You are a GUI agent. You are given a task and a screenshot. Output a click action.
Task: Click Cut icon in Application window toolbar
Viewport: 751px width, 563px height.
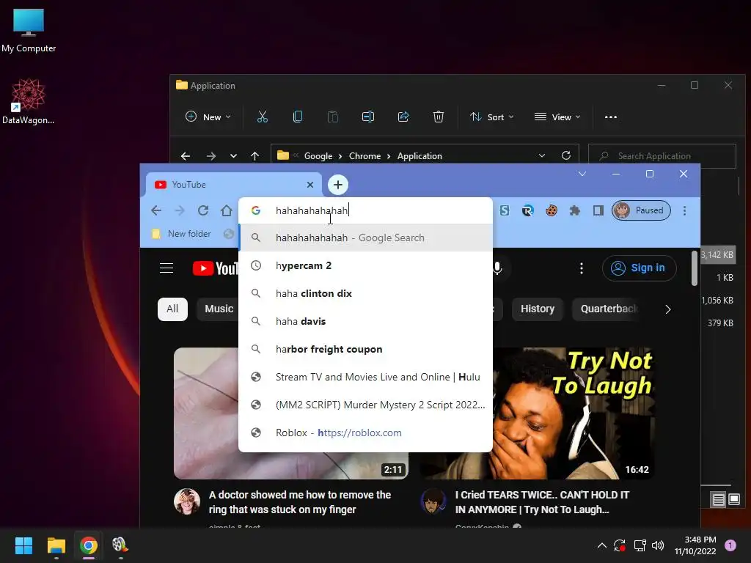(x=263, y=117)
